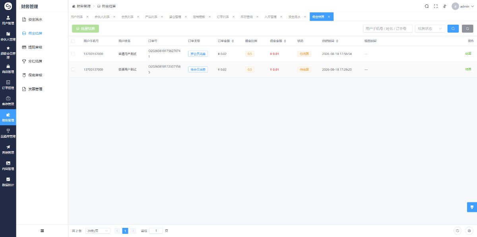Switch to the 订单列表 tab
The height and width of the screenshot is (237, 477).
pyautogui.click(x=223, y=17)
